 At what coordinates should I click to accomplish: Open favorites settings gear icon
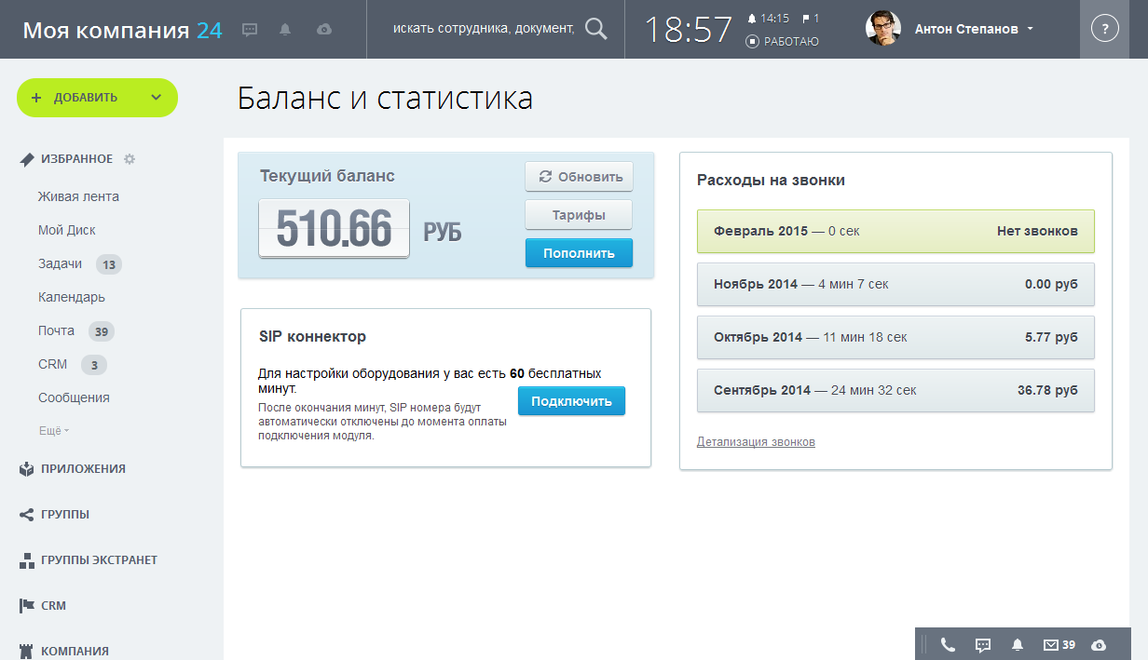[x=130, y=159]
